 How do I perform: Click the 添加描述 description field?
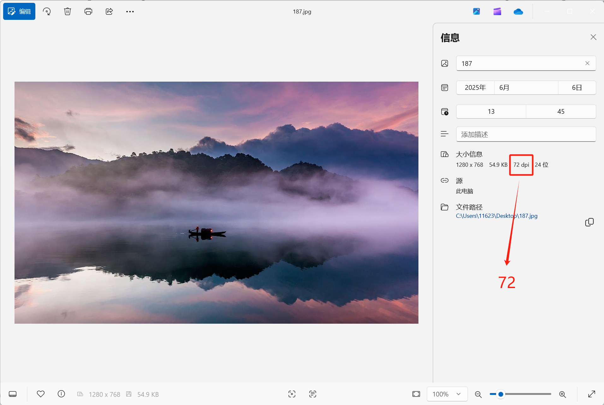coord(526,135)
